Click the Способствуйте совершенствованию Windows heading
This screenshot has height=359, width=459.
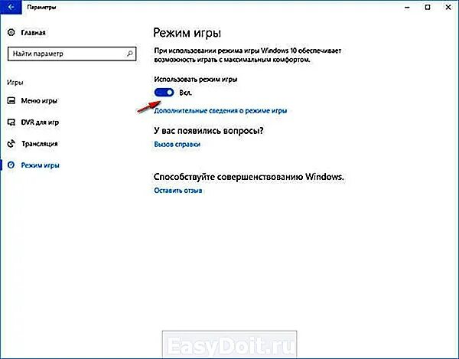tap(249, 177)
